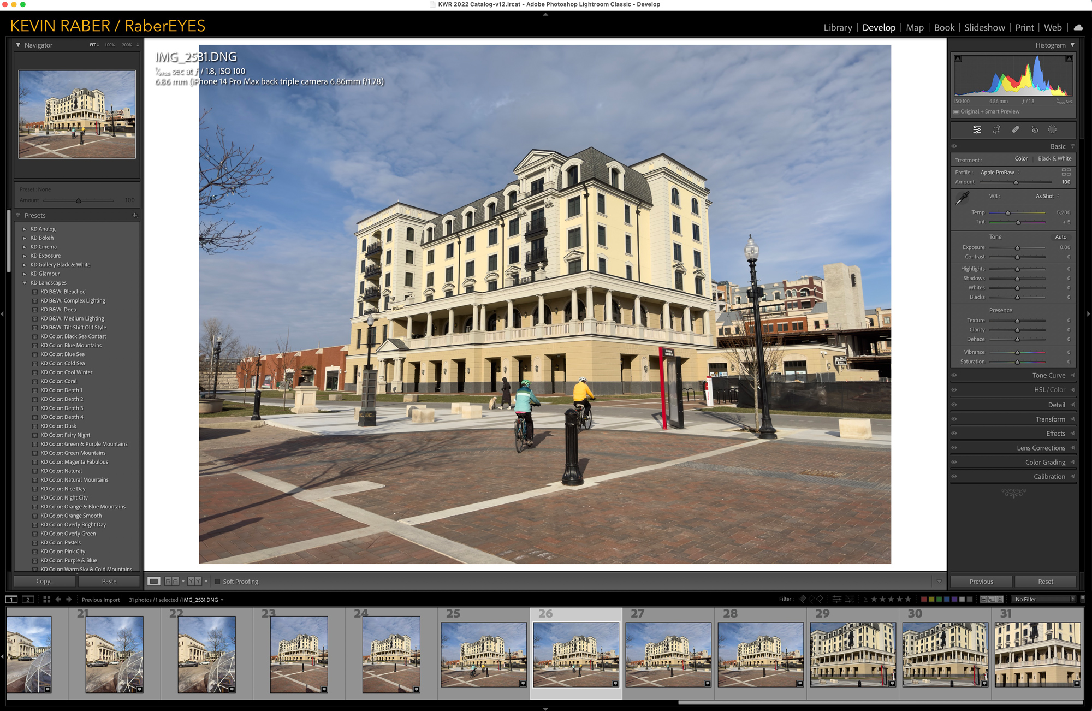Filter by edited photos icon

coord(837,599)
